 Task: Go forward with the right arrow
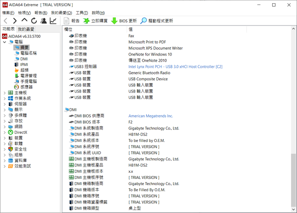[x=15, y=21]
